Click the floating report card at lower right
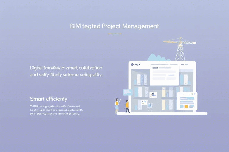Image resolution: width=229 pixels, height=152 pixels. point(187,101)
